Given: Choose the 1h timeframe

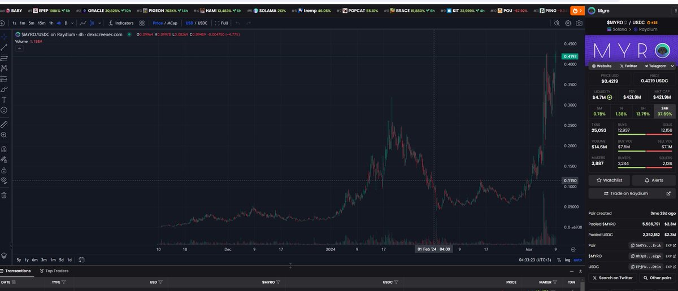Looking at the screenshot, I should click(51, 23).
